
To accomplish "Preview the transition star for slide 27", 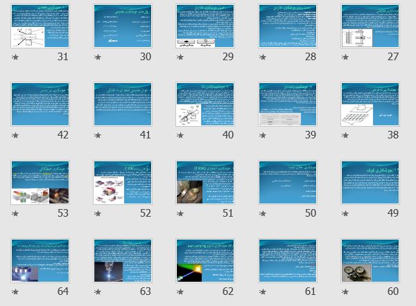I will [345, 57].
